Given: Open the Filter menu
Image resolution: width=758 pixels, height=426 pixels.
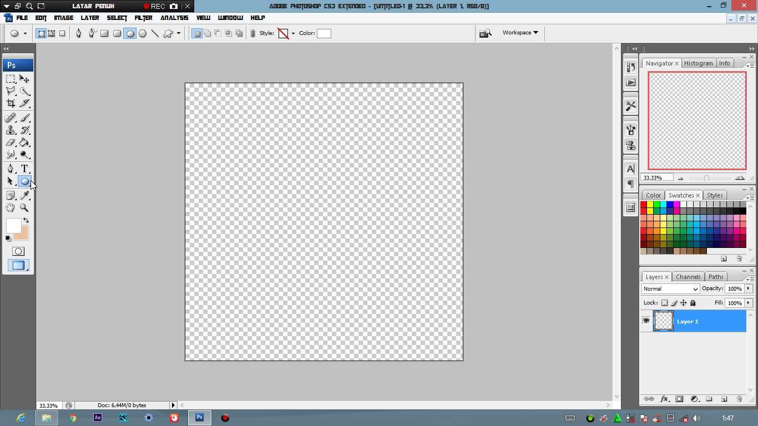Looking at the screenshot, I should (x=143, y=18).
